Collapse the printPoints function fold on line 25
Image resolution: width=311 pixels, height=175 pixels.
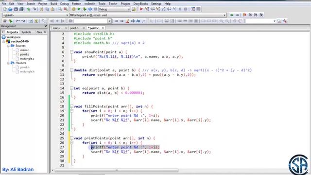[x=71, y=138]
